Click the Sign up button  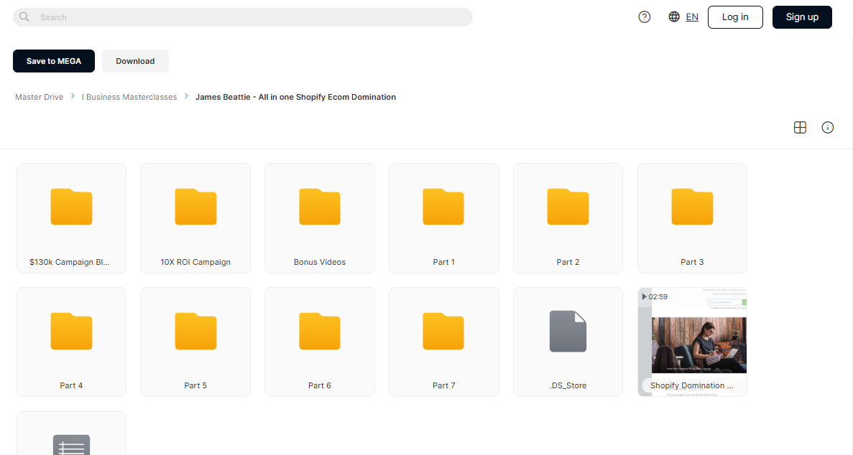(x=802, y=17)
